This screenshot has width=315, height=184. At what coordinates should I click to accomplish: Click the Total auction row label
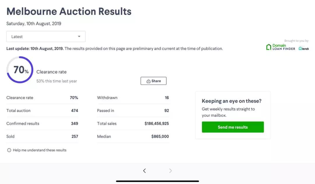18,111
